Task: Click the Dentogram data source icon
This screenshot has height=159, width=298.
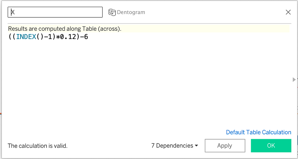Action: pos(112,12)
